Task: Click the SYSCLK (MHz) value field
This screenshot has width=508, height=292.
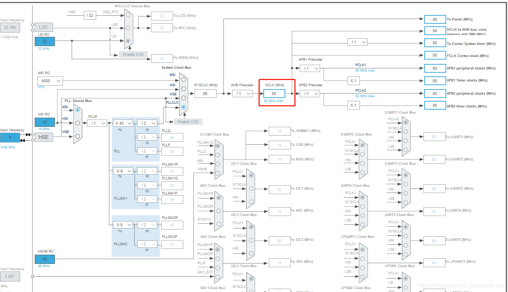Action: click(x=205, y=94)
